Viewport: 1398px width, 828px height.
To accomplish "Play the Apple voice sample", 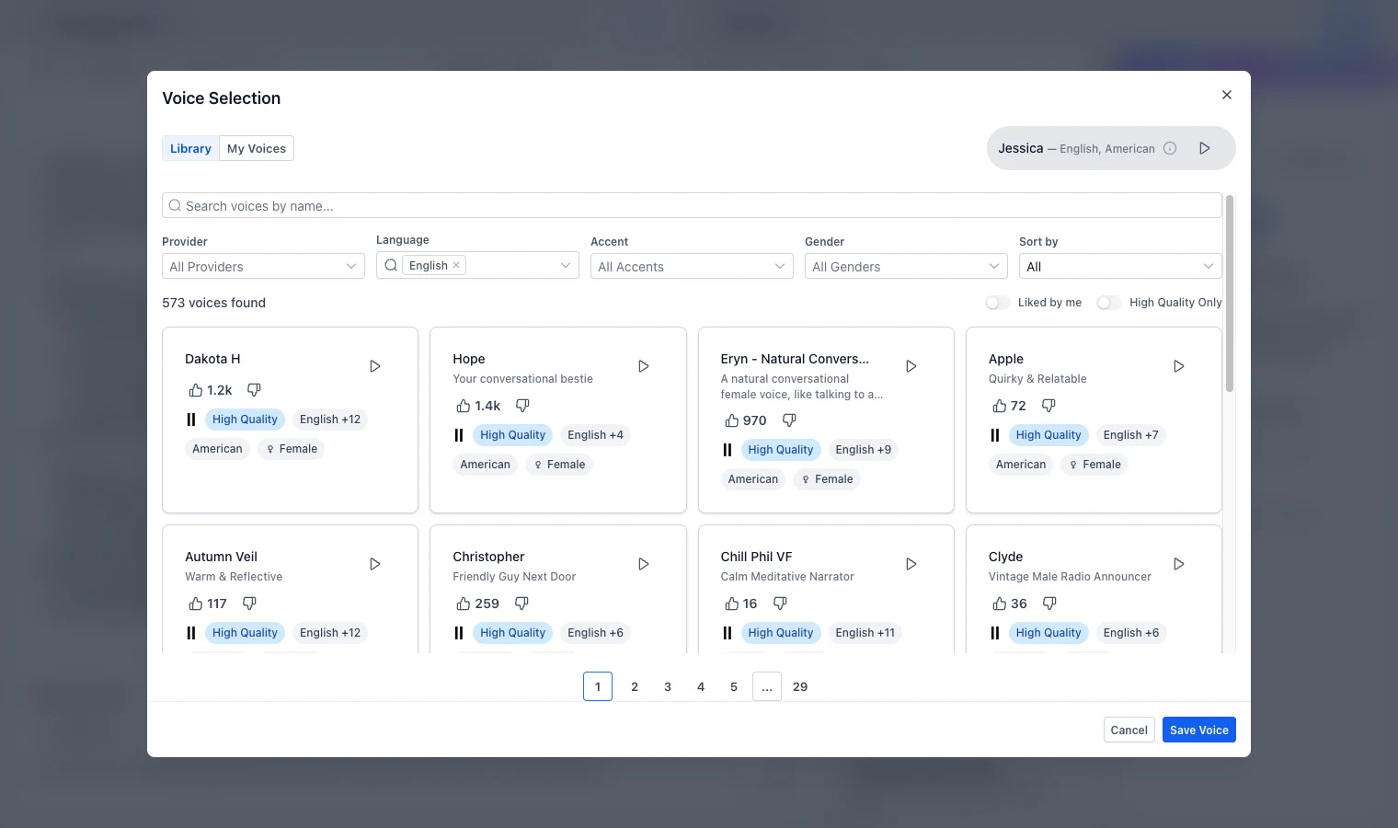I will click(1179, 366).
